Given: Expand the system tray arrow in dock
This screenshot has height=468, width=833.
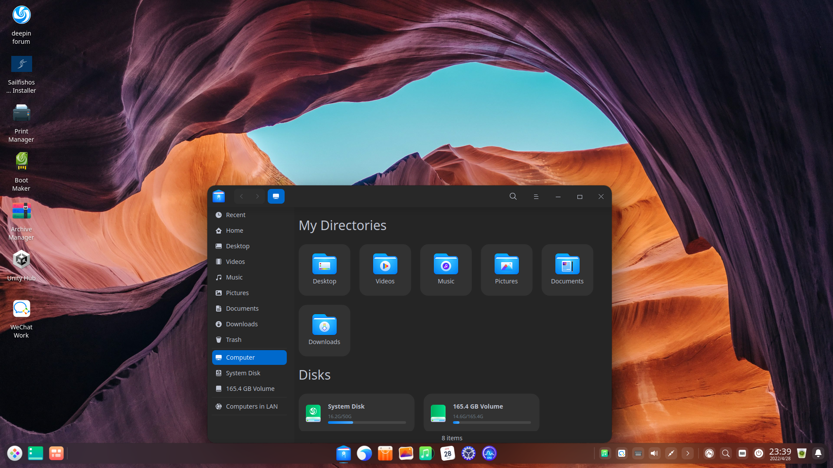Looking at the screenshot, I should (x=688, y=453).
